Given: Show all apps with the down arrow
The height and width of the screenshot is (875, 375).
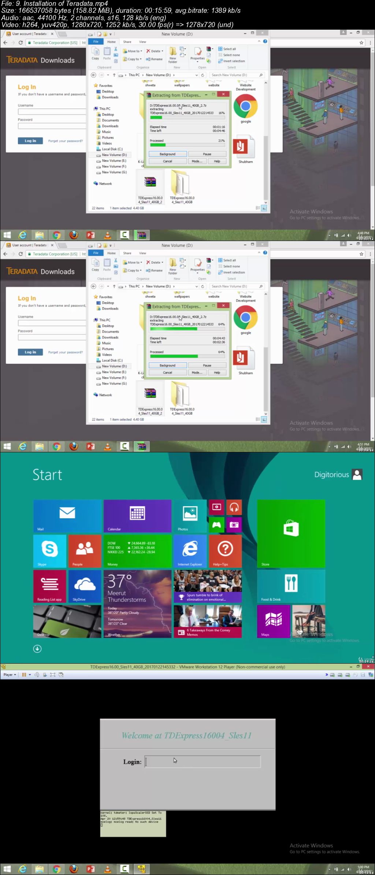Looking at the screenshot, I should point(37,649).
